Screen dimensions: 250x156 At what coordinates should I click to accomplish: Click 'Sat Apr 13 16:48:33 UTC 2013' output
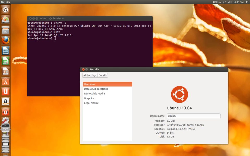point(49,35)
